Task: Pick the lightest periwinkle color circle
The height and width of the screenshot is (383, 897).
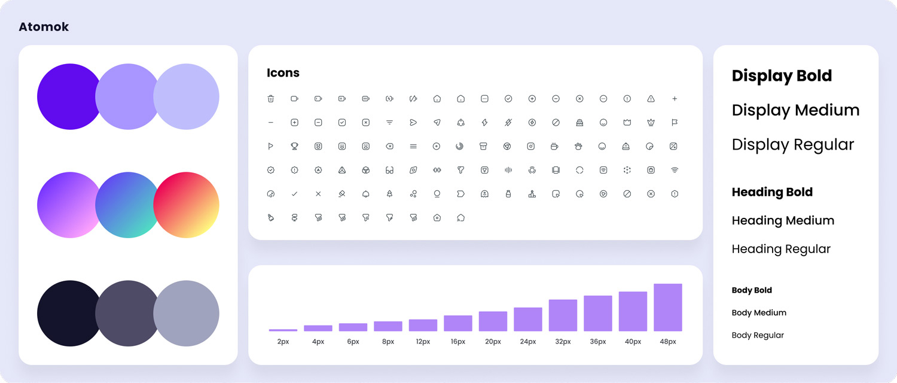Action: point(187,96)
